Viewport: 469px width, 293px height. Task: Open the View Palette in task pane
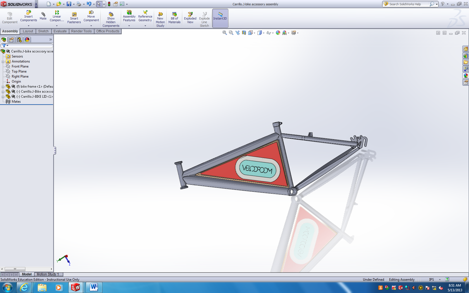466,69
